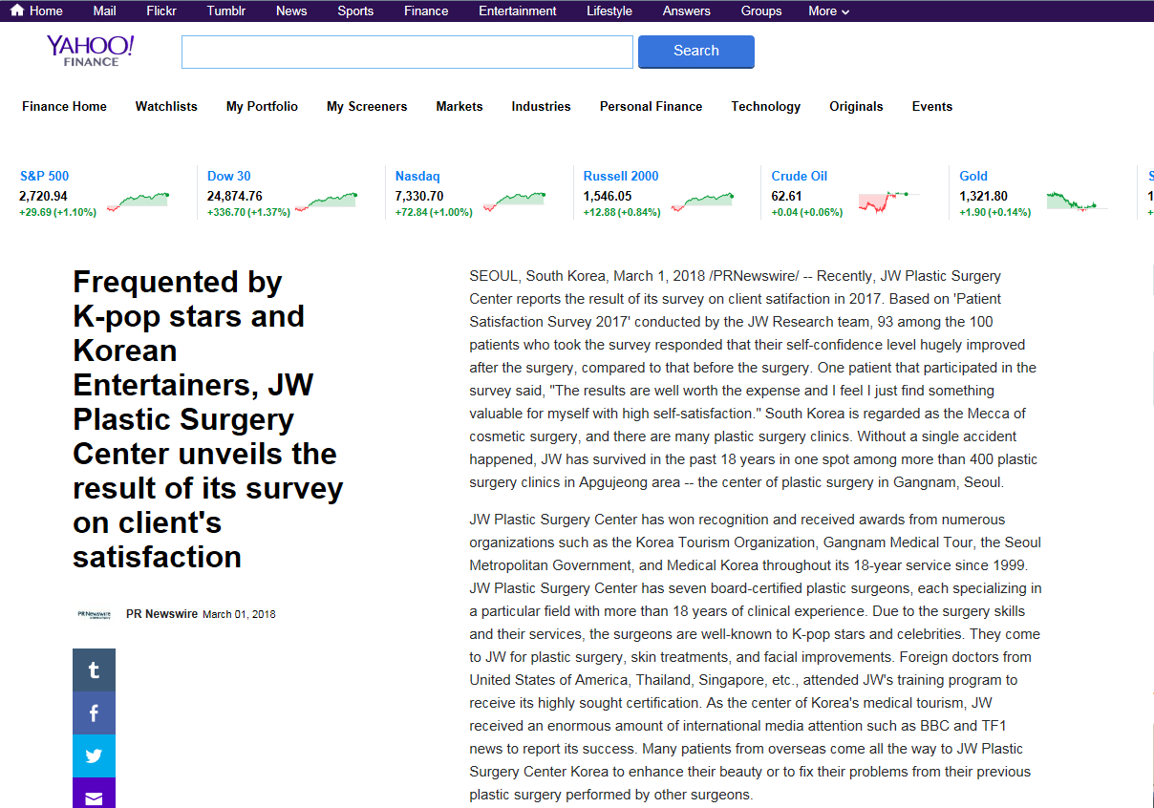This screenshot has height=808, width=1154.
Task: Select the Technology tab
Action: [x=766, y=106]
